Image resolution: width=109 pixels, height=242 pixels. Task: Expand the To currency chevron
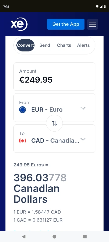click(x=83, y=139)
